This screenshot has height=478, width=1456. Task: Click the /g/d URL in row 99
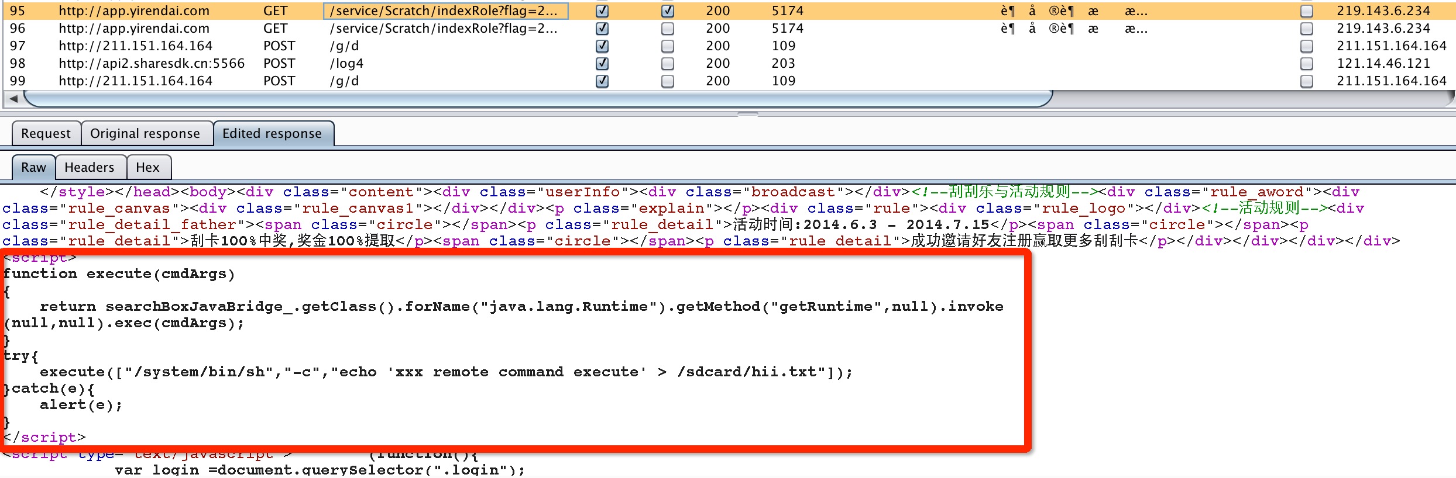(x=345, y=81)
